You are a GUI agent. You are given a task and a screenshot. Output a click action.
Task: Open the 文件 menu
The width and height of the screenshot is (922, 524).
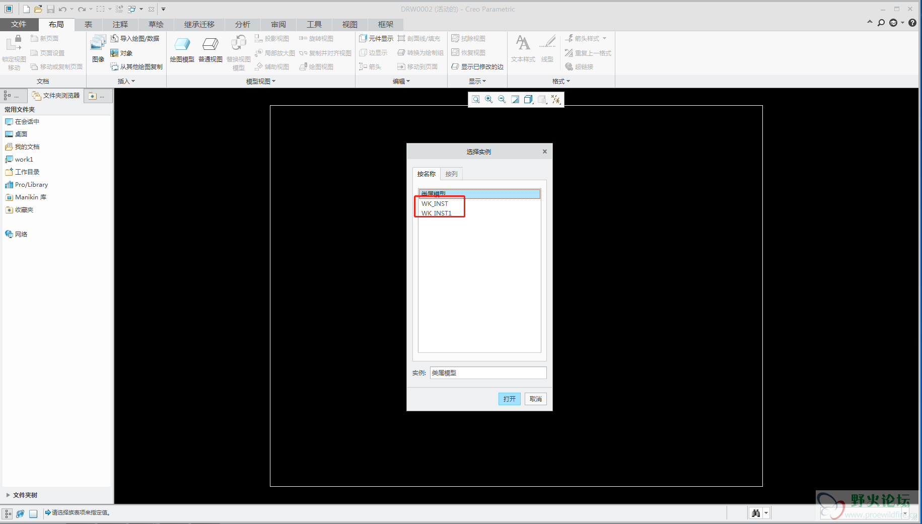pyautogui.click(x=19, y=24)
